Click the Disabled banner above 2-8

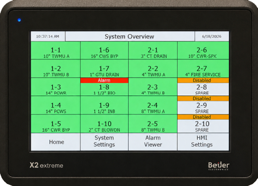pos(203,81)
